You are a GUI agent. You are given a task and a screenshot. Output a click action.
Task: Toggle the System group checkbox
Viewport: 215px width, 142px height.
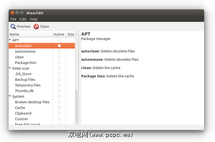pos(59,96)
